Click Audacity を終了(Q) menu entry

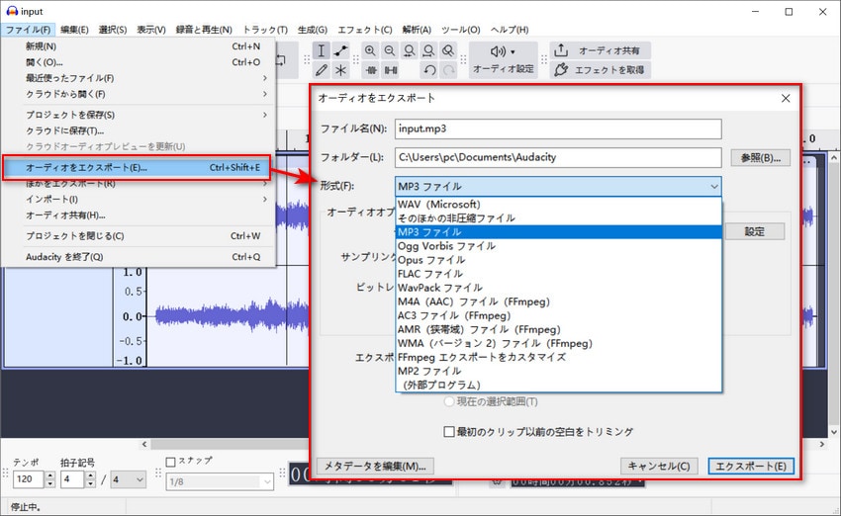139,257
